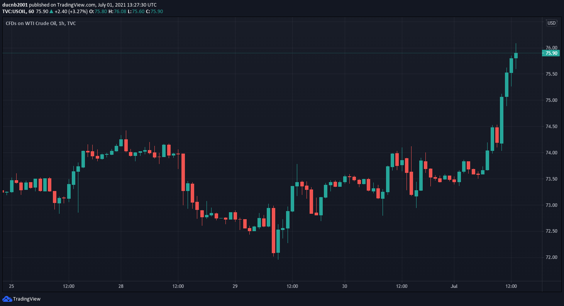Click the date label 30 on time axis
This screenshot has width=564, height=306.
pyautogui.click(x=345, y=286)
